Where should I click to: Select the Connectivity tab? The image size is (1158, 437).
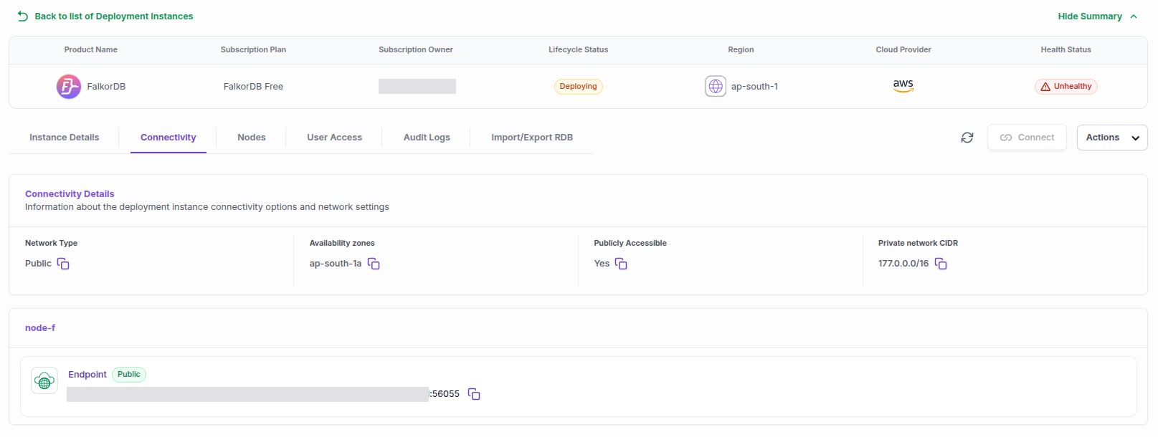(x=169, y=138)
